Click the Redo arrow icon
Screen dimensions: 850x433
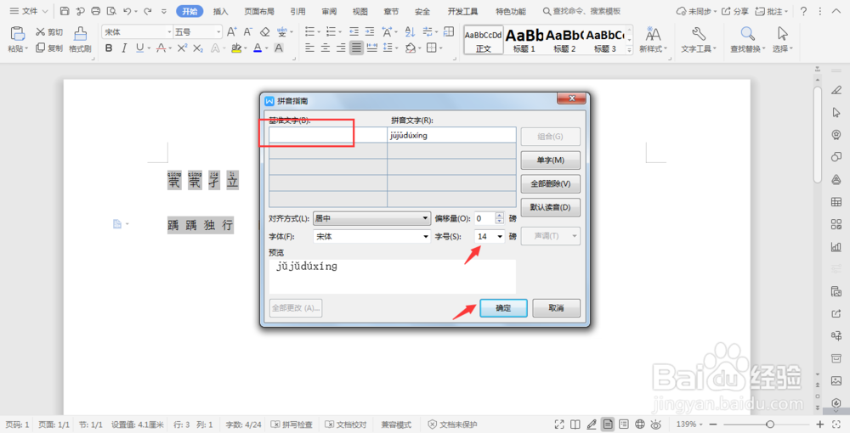[147, 11]
